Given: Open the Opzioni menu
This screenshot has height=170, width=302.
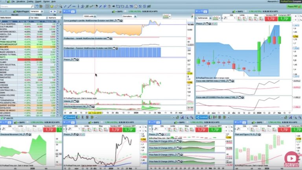Looking at the screenshot, I should click(x=46, y=2).
